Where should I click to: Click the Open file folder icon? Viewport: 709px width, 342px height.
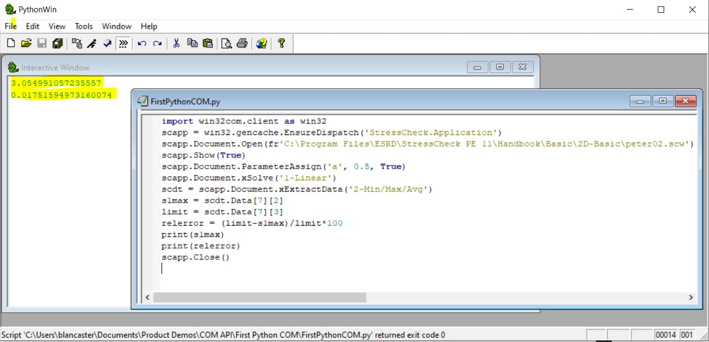[26, 44]
